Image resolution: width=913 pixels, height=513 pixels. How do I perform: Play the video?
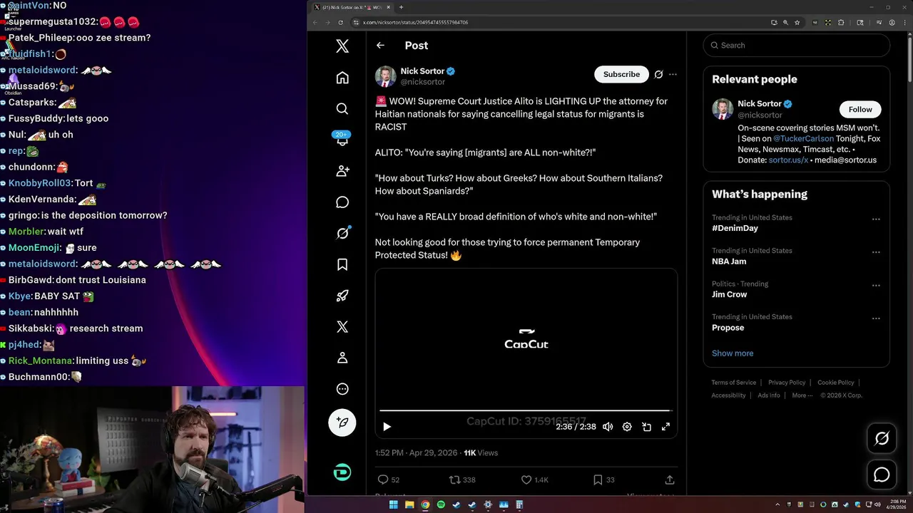click(x=387, y=427)
